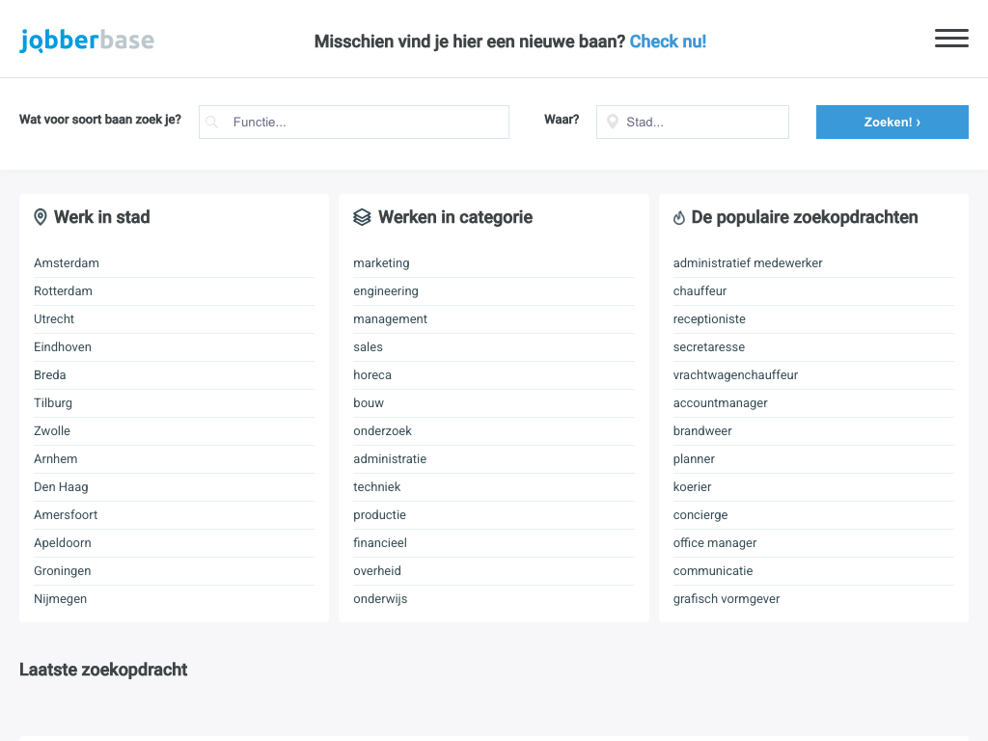The image size is (988, 741).
Task: Browse the marketing category
Action: pos(381,263)
